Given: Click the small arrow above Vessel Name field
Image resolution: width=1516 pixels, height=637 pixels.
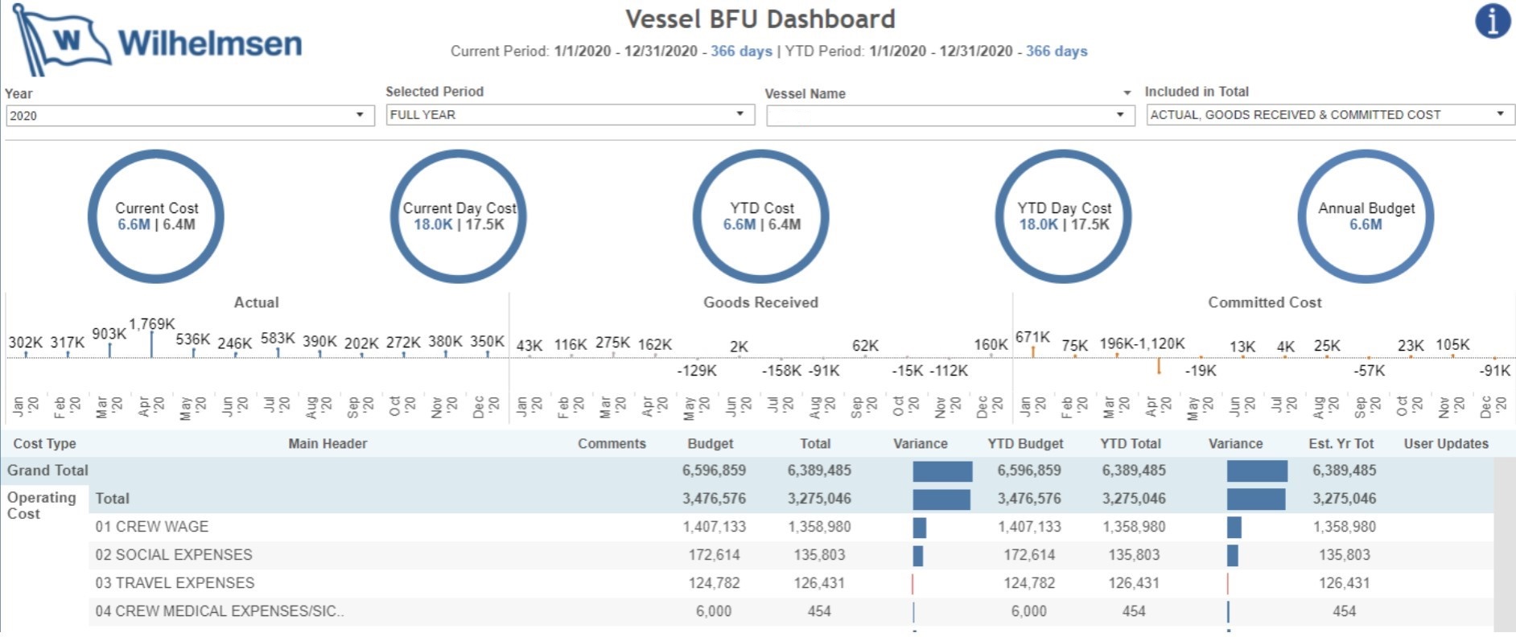Looking at the screenshot, I should pyautogui.click(x=1127, y=93).
